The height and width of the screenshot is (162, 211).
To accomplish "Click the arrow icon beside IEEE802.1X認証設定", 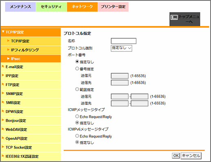I will click(x=3, y=156).
